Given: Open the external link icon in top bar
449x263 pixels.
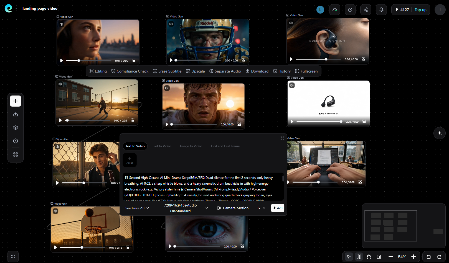Looking at the screenshot, I should tap(350, 10).
